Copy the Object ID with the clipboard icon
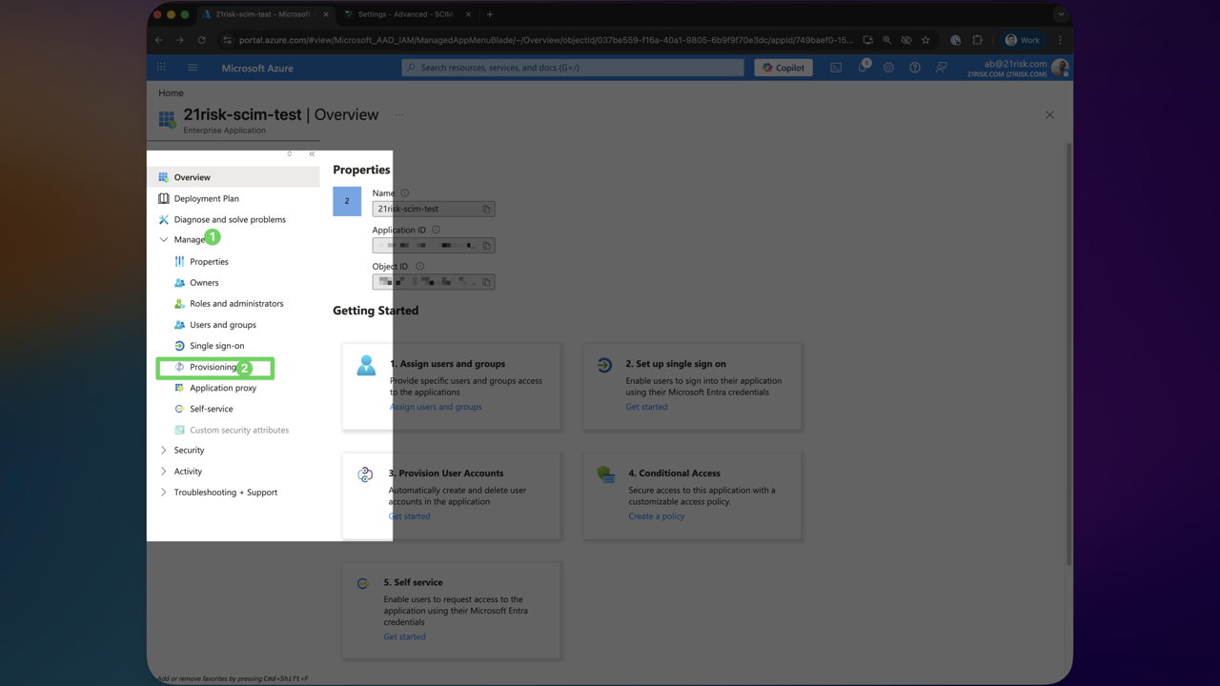Image resolution: width=1220 pixels, height=686 pixels. click(x=487, y=281)
